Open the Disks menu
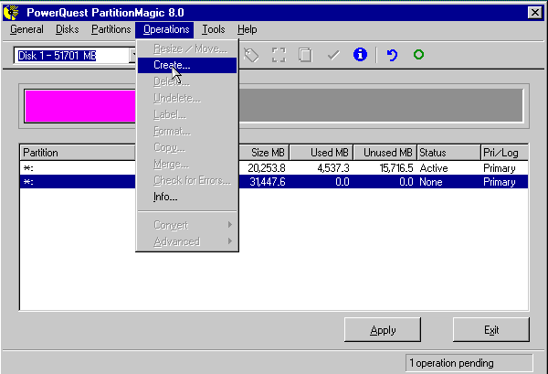 [x=67, y=29]
